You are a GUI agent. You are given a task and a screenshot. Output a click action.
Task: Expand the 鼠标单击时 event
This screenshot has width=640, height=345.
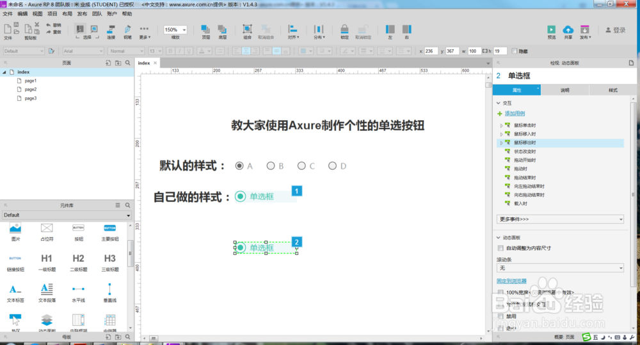502,125
